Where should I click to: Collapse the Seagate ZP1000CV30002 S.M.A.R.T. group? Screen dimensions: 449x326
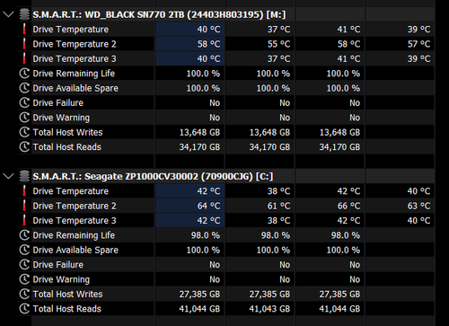(x=8, y=176)
